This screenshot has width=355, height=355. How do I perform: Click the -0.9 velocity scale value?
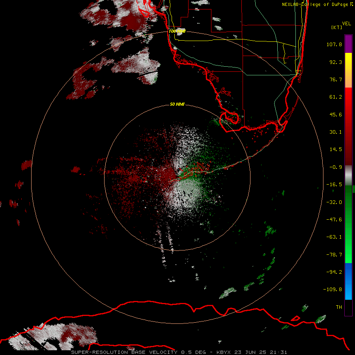(336, 167)
